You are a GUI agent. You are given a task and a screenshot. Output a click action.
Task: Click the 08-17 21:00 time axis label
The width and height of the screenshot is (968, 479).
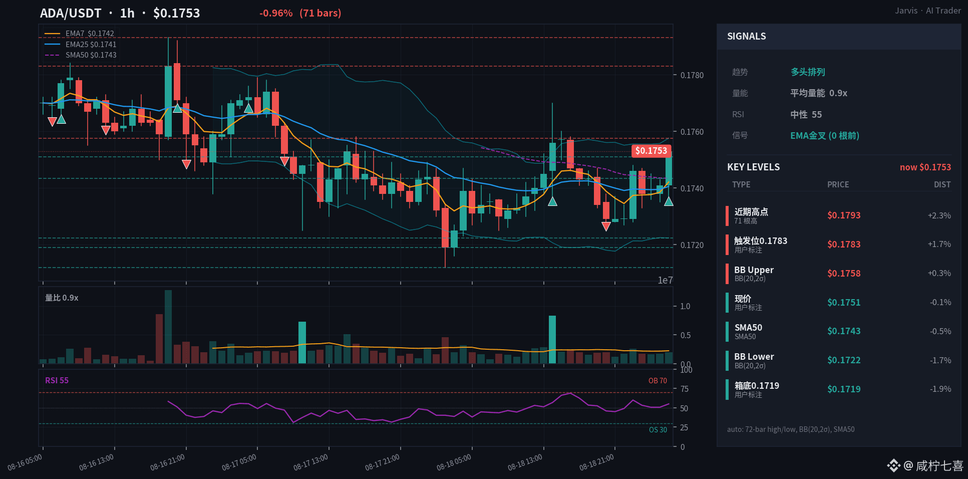pyautogui.click(x=383, y=462)
